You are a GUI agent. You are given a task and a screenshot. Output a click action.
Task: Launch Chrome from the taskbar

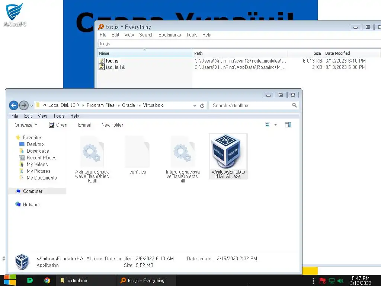click(47, 280)
